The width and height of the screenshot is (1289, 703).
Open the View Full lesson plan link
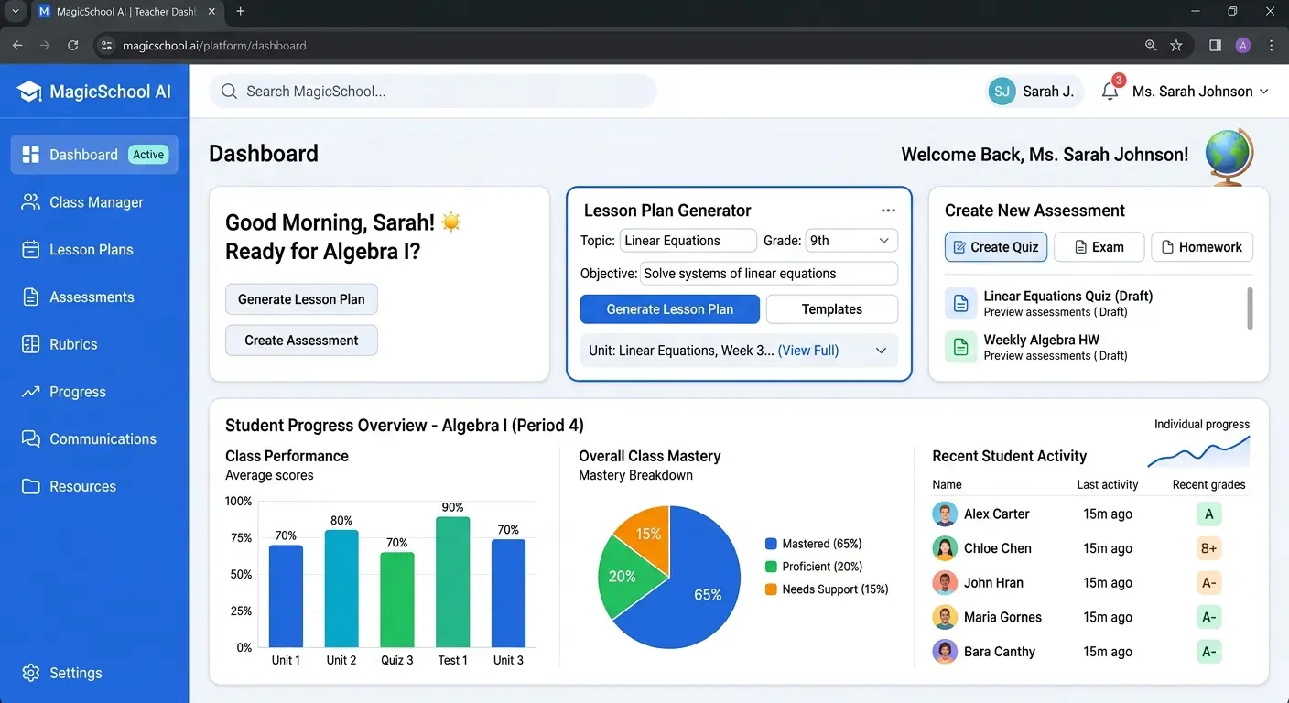click(x=807, y=350)
